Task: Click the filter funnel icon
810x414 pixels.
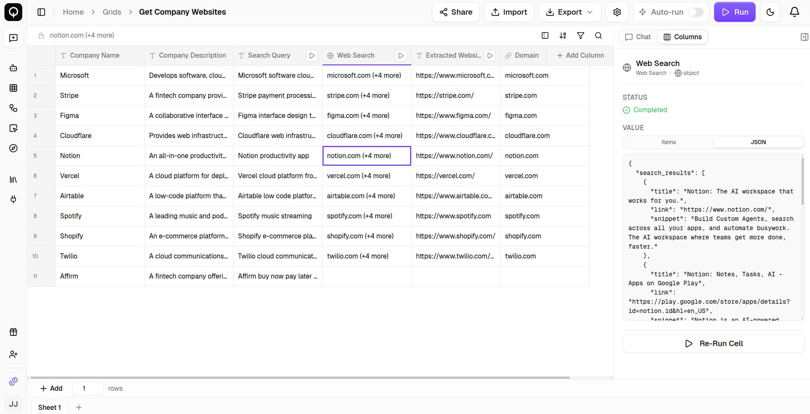Action: click(581, 35)
